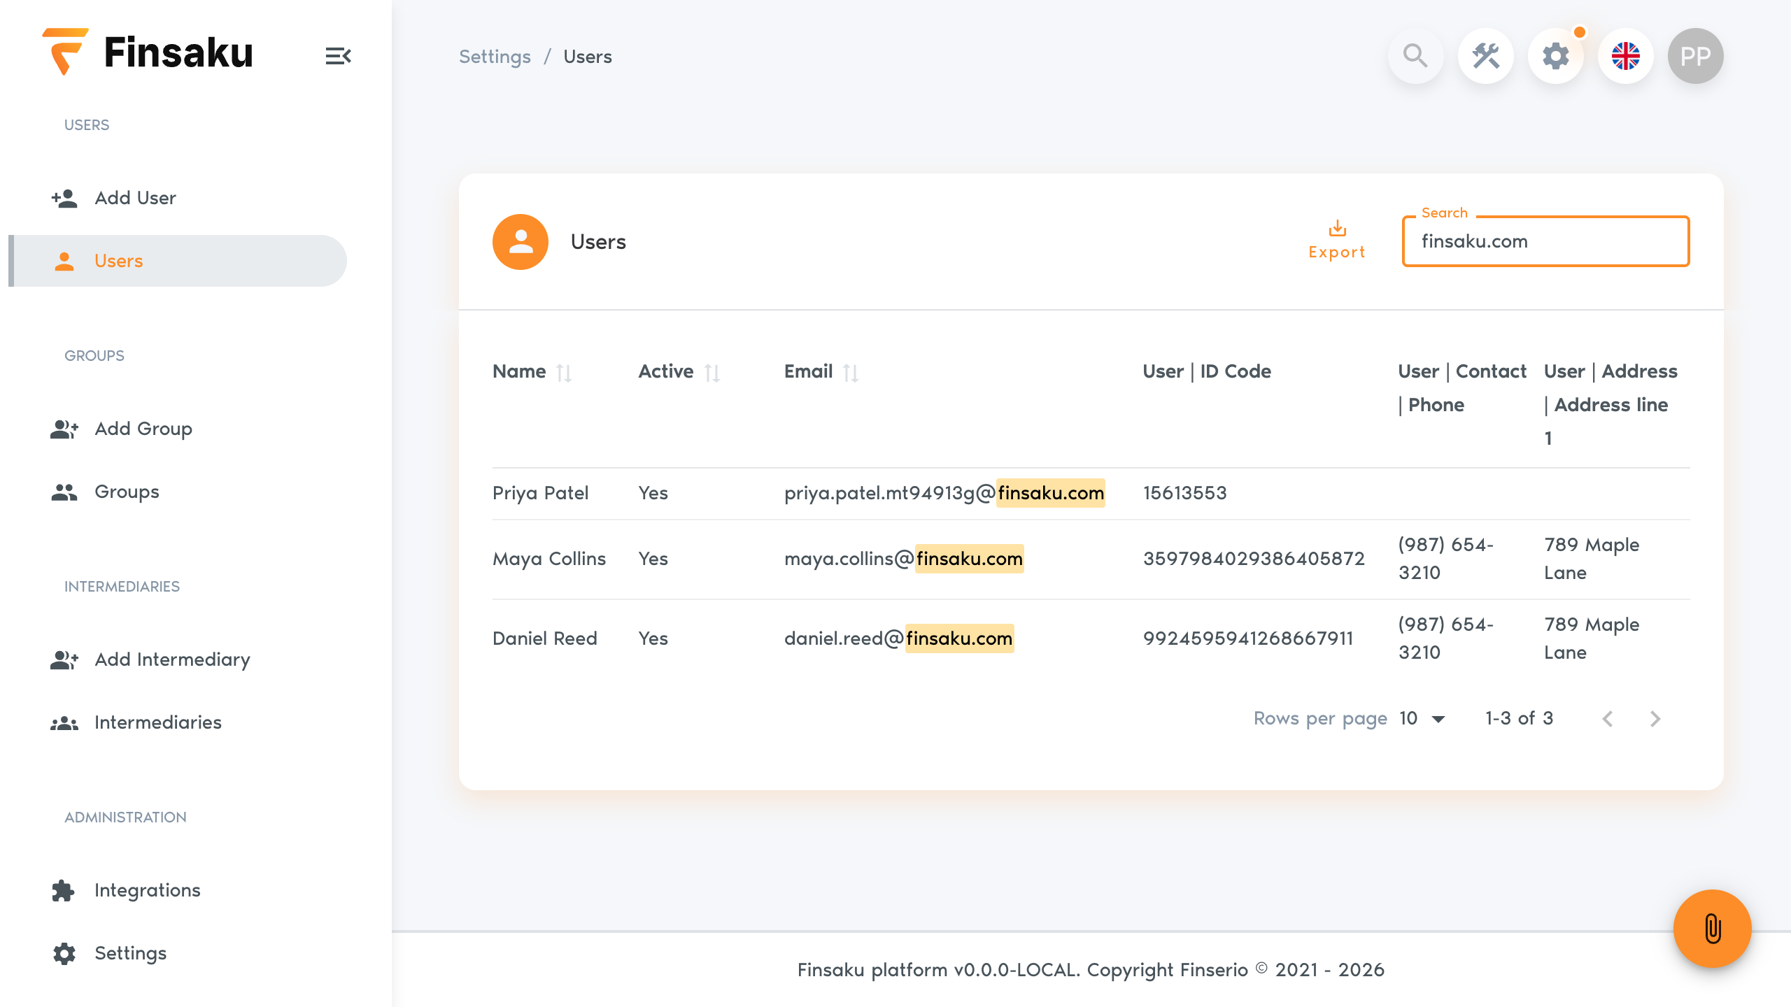Click the Name column header
This screenshot has height=1007, width=1791.
pyautogui.click(x=519, y=371)
